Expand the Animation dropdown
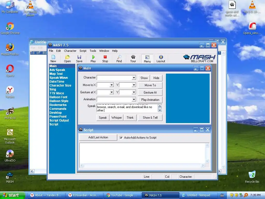The height and width of the screenshot is (199, 265). [x=134, y=99]
